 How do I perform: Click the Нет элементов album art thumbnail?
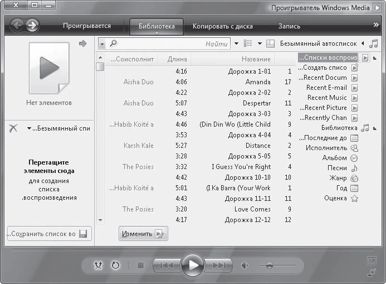pyautogui.click(x=49, y=68)
